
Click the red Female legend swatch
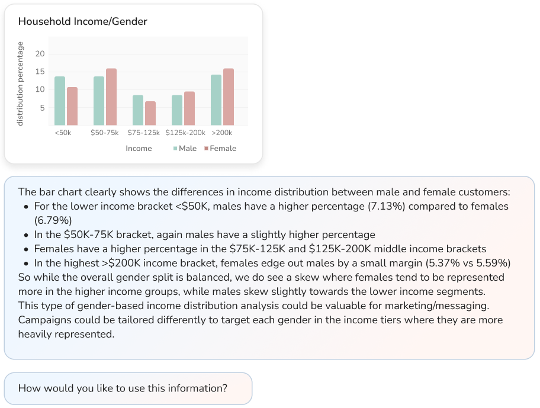[x=206, y=149]
